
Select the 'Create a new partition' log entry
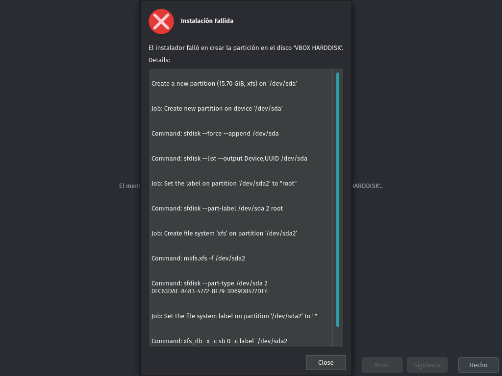pyautogui.click(x=223, y=83)
